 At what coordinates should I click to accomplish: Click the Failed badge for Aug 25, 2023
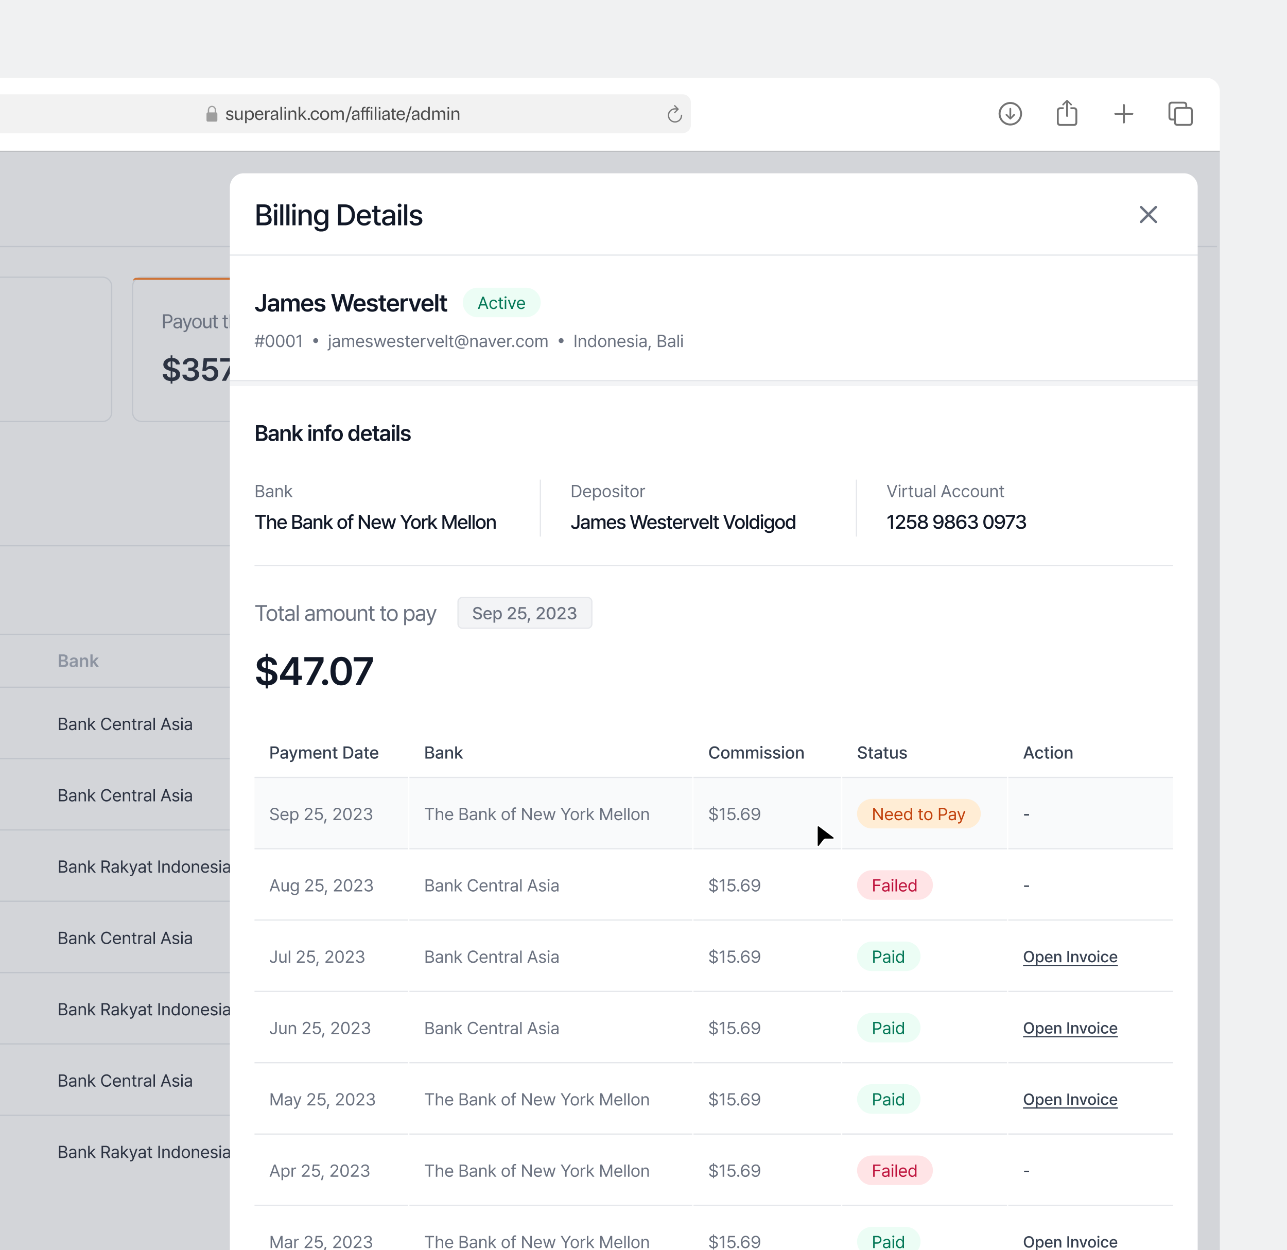pos(894,885)
